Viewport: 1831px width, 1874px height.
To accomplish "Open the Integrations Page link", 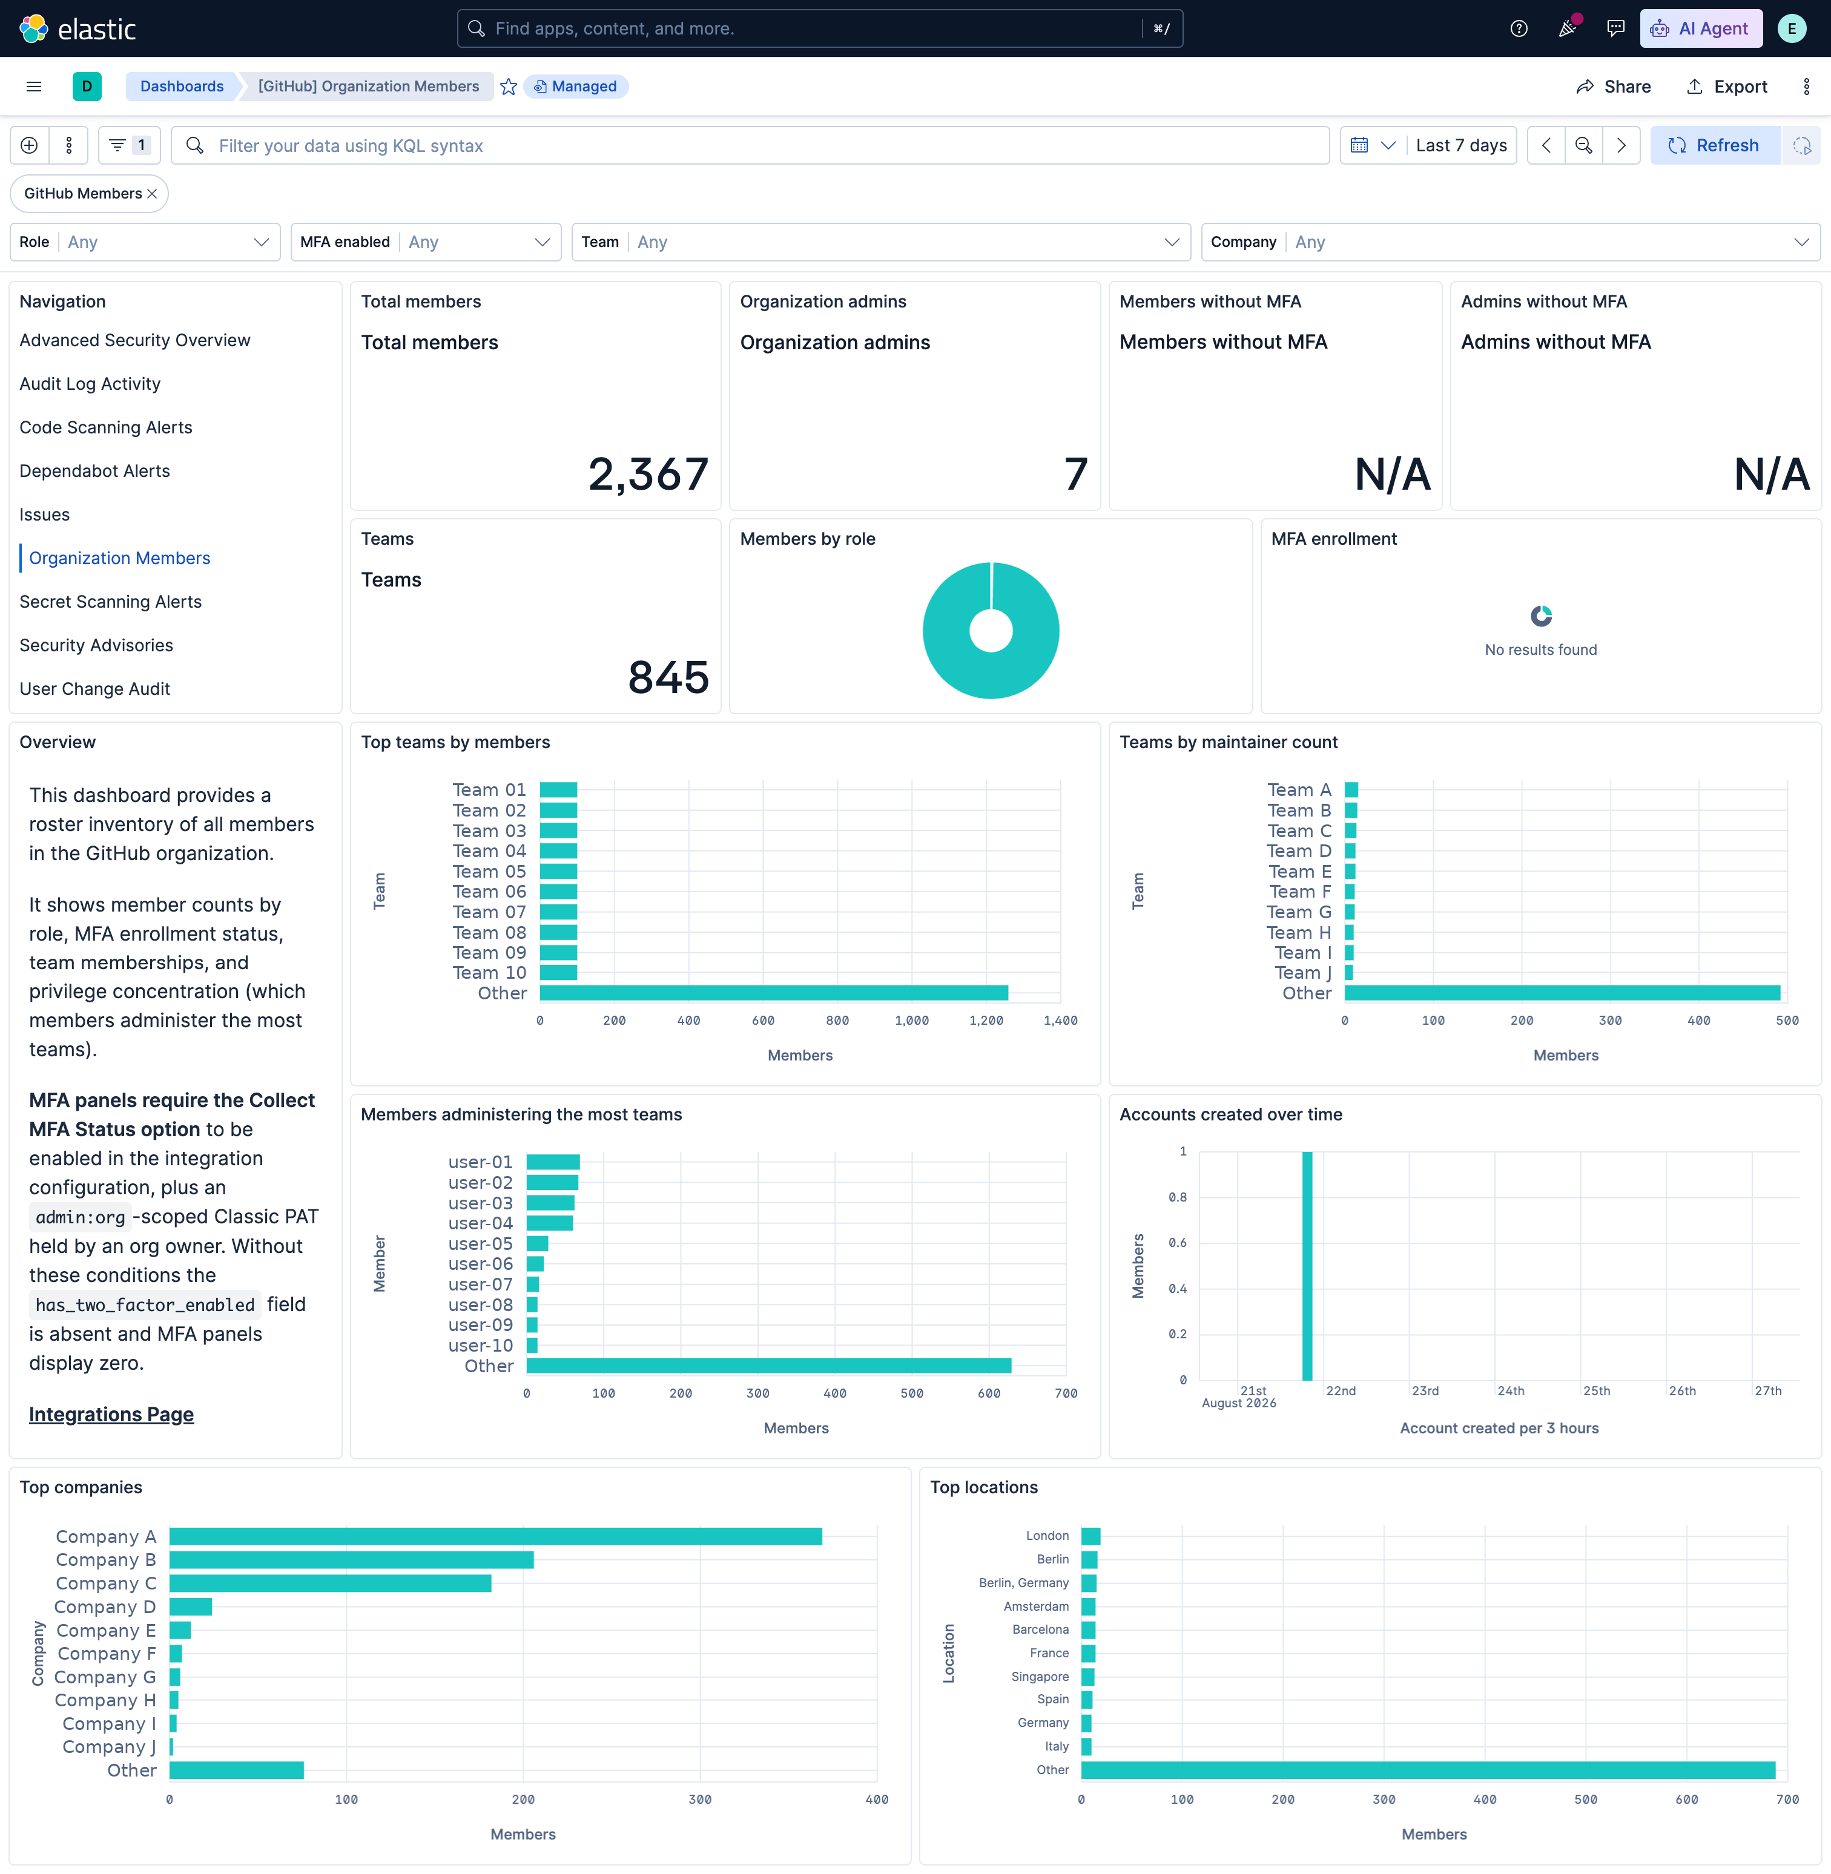I will click(x=111, y=1415).
